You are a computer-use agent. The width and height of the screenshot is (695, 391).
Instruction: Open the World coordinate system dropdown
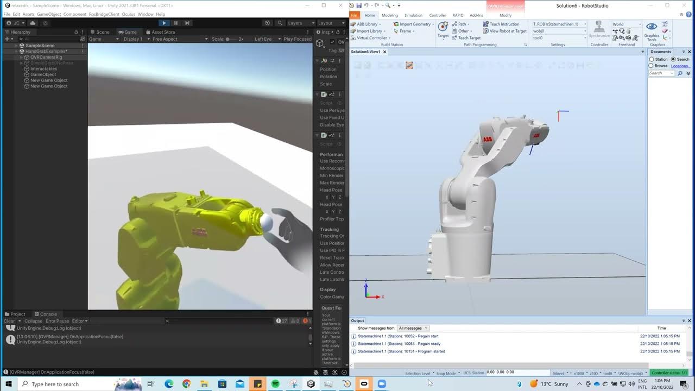[x=627, y=24]
